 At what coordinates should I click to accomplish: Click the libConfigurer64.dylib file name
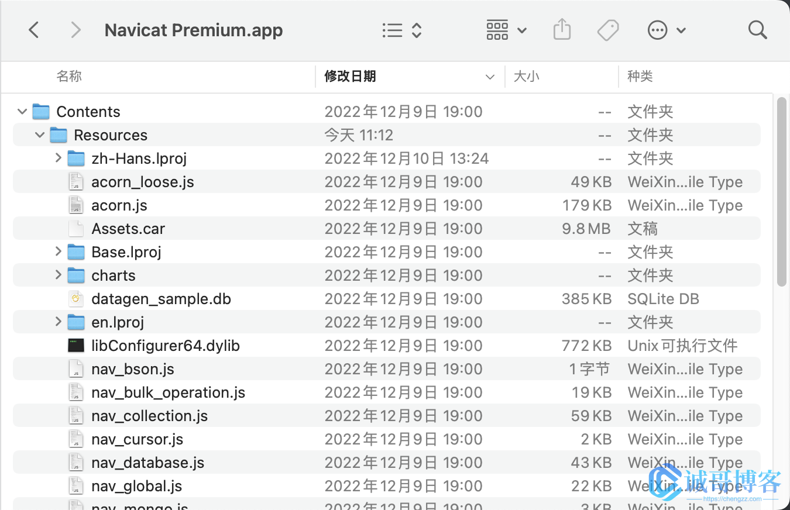(x=166, y=346)
